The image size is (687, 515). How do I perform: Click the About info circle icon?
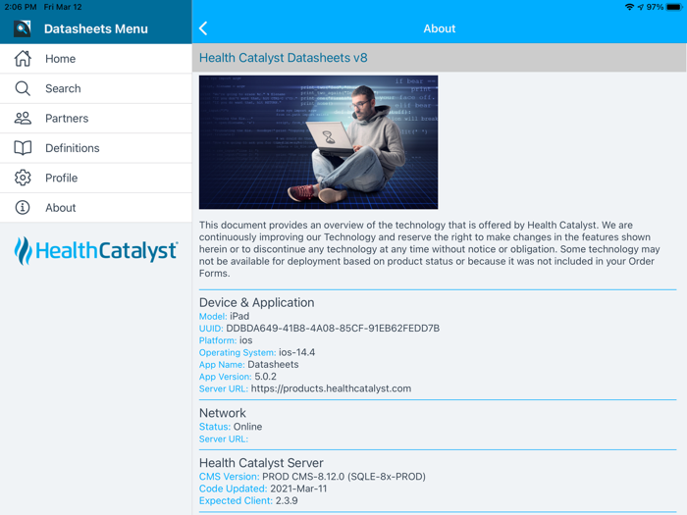click(x=23, y=208)
